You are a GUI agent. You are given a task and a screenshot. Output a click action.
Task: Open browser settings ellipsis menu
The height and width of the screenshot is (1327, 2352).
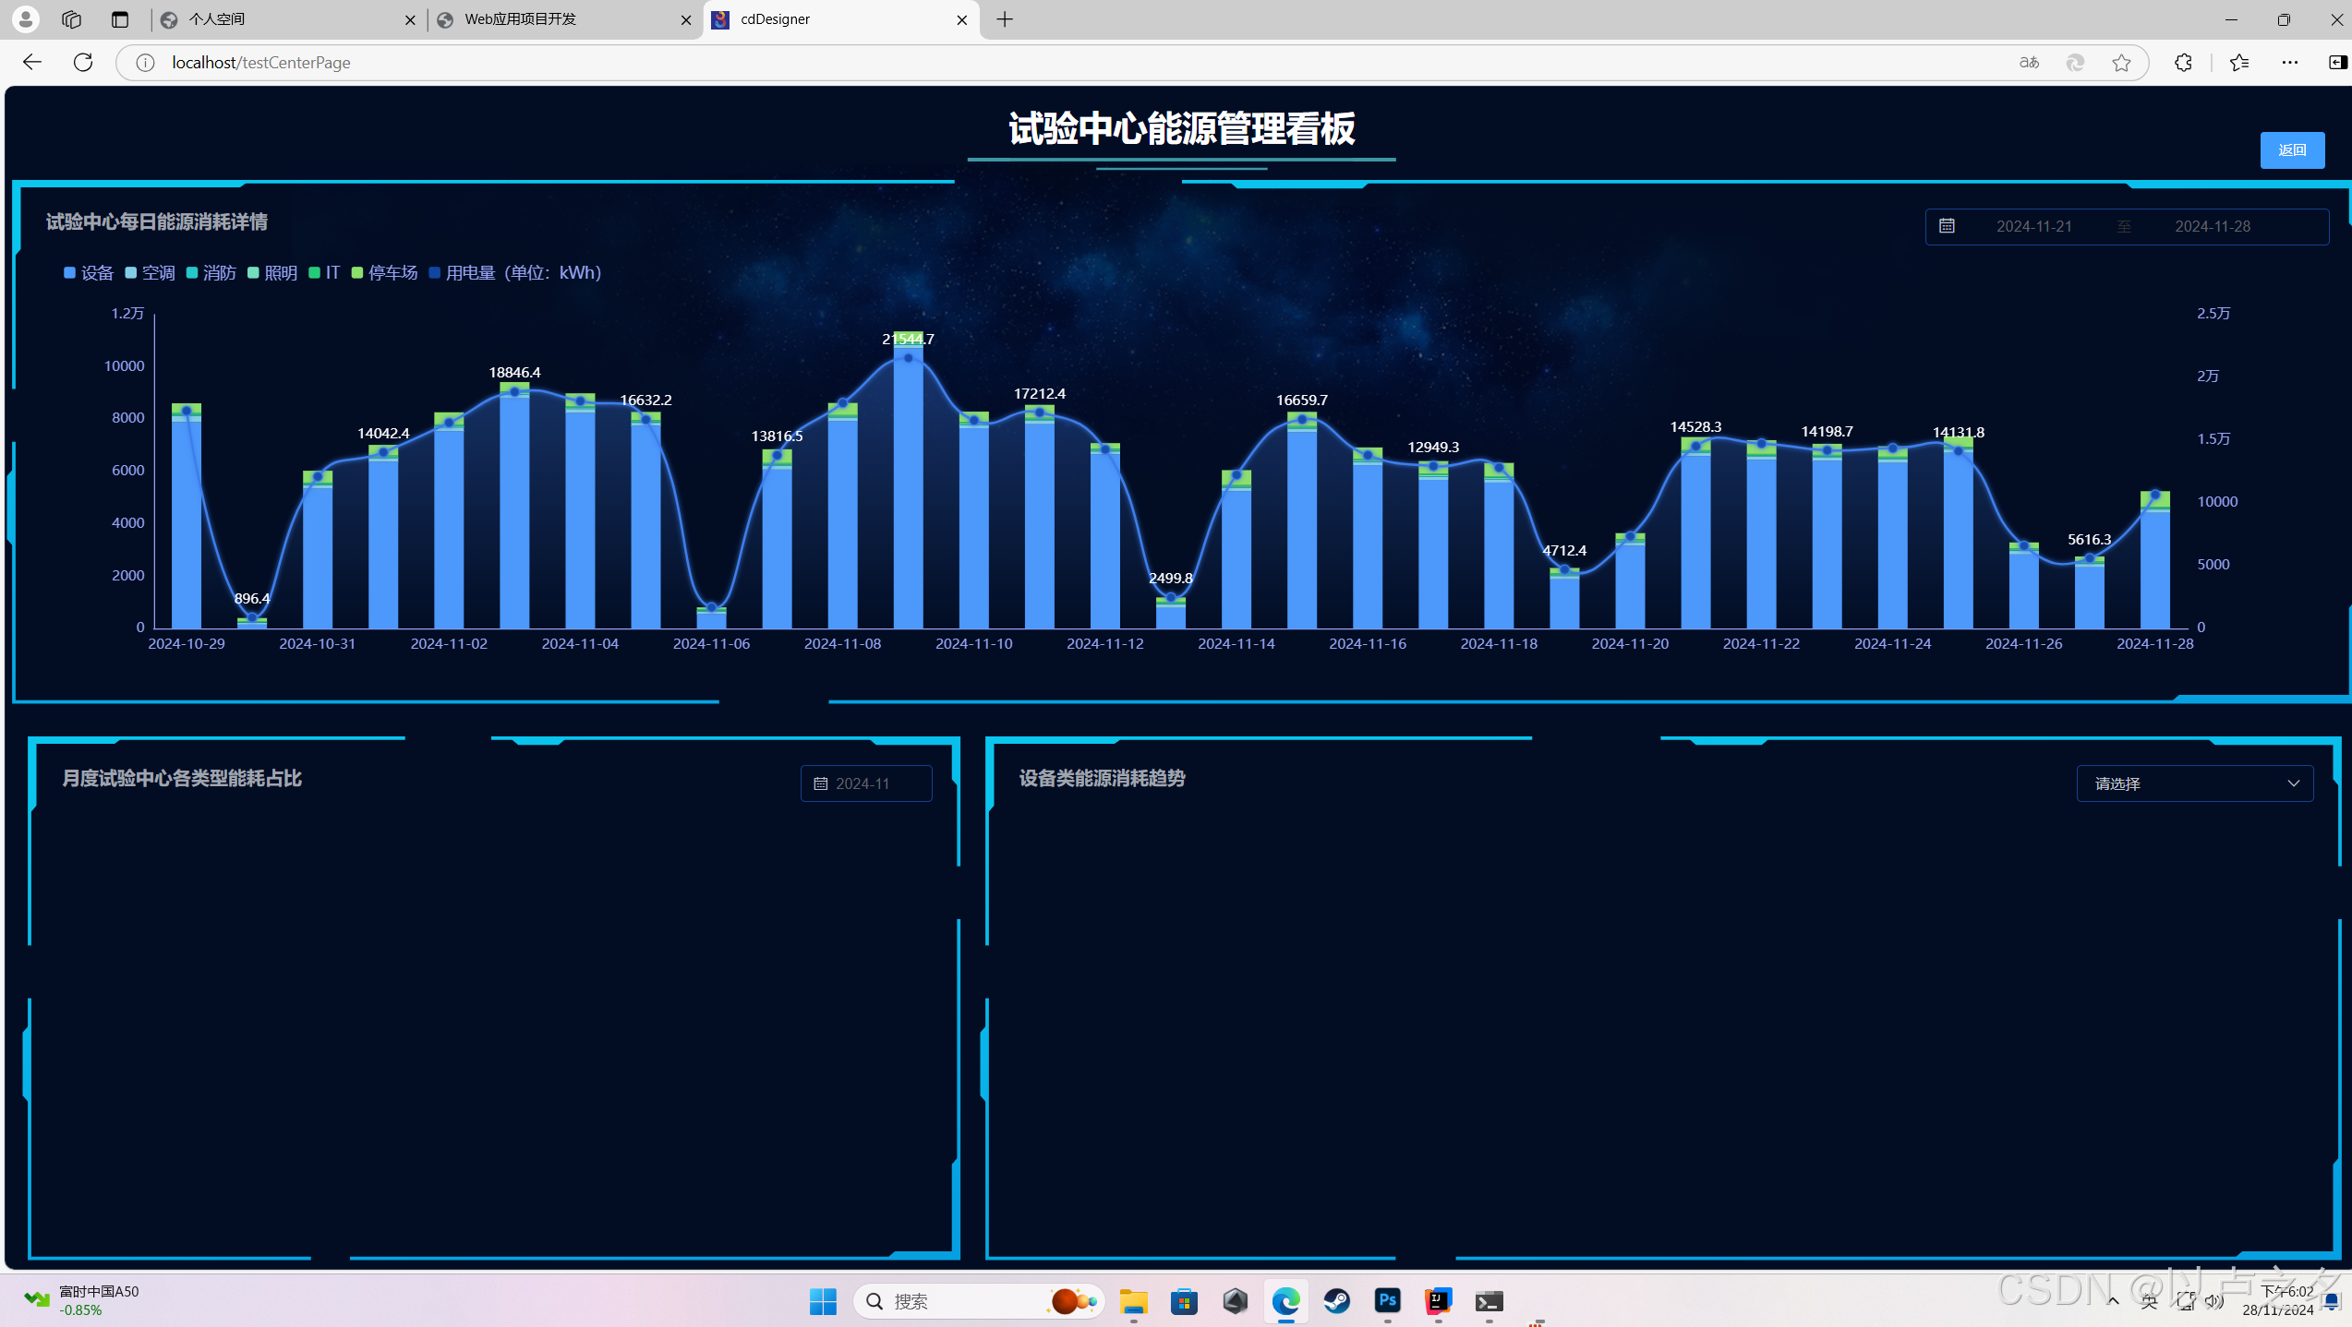click(x=2289, y=63)
